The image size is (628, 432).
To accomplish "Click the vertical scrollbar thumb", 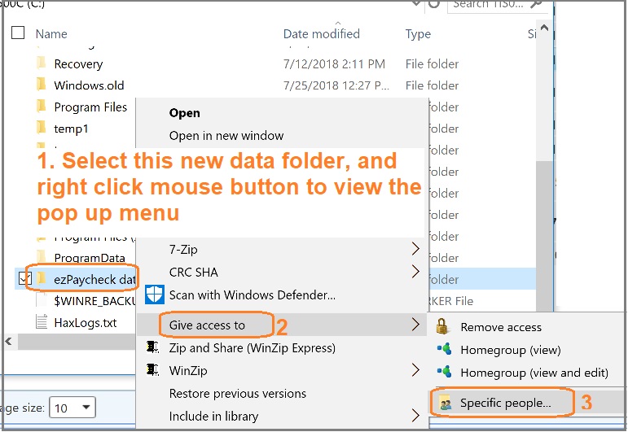I will click(544, 236).
